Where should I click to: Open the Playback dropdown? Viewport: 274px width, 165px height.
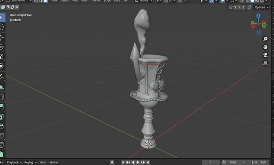click(14, 162)
